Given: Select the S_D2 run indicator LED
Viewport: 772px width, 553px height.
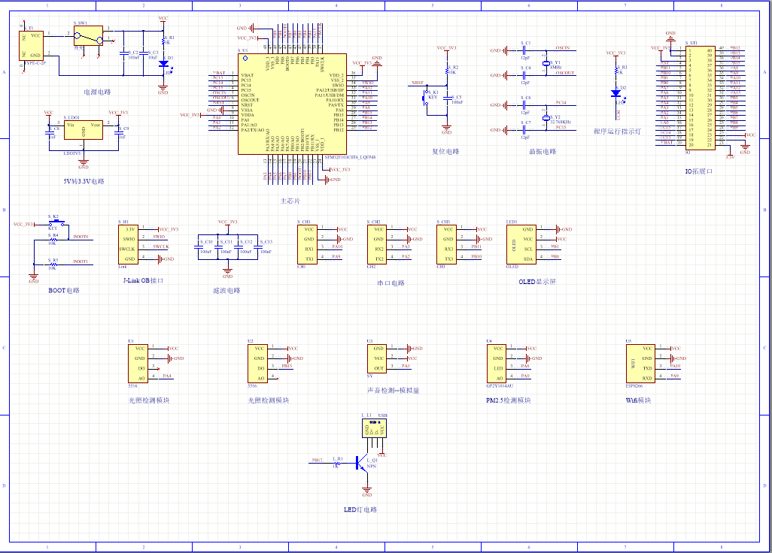Looking at the screenshot, I should click(x=616, y=93).
